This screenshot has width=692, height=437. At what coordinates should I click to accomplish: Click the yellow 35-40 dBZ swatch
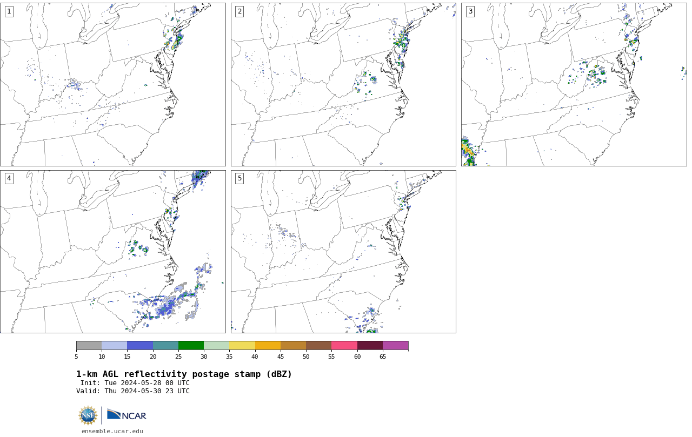click(x=242, y=346)
